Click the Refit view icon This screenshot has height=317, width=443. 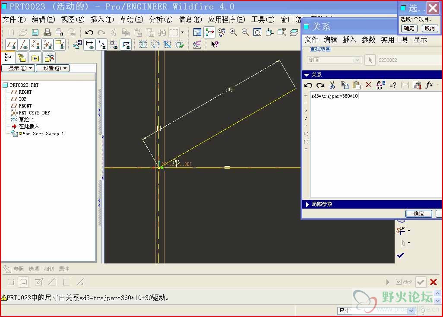(257, 32)
